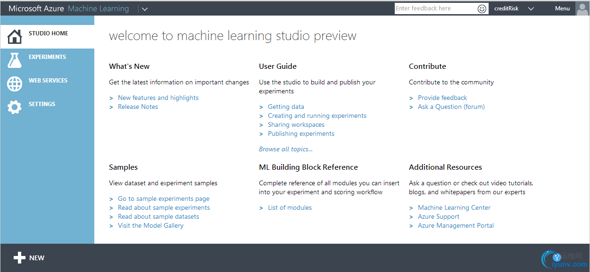Image resolution: width=590 pixels, height=272 pixels.
Task: Visit the Model Gallery link
Action: point(150,225)
